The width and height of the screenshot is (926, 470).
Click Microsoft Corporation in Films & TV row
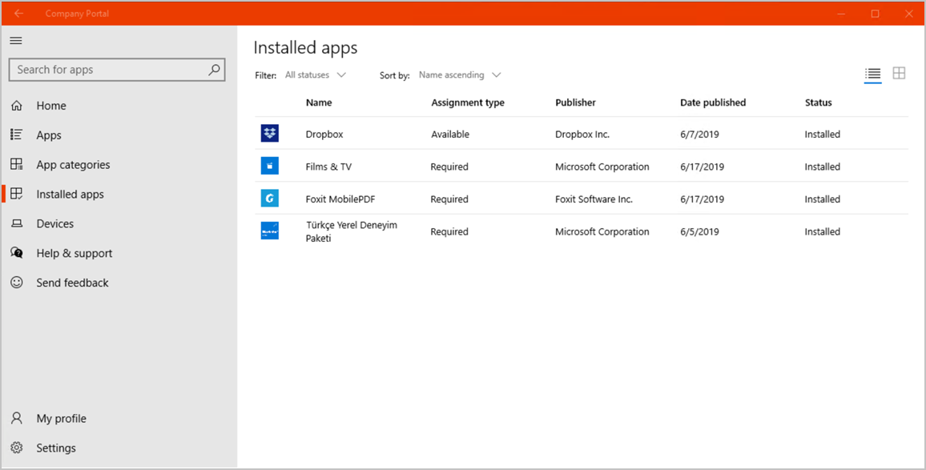pos(602,167)
